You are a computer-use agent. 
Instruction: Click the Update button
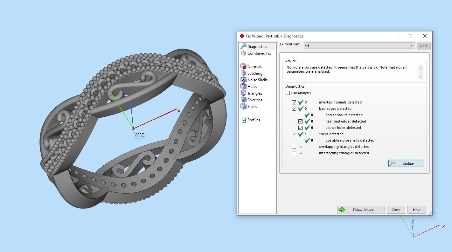pyautogui.click(x=406, y=163)
